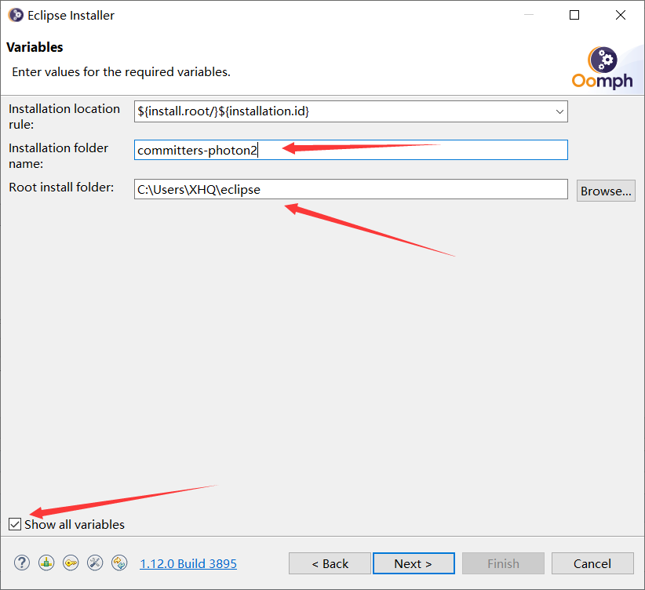Screen dimensions: 645x590
Task: Click the 'Installation location rule:' label
Action: (64, 116)
